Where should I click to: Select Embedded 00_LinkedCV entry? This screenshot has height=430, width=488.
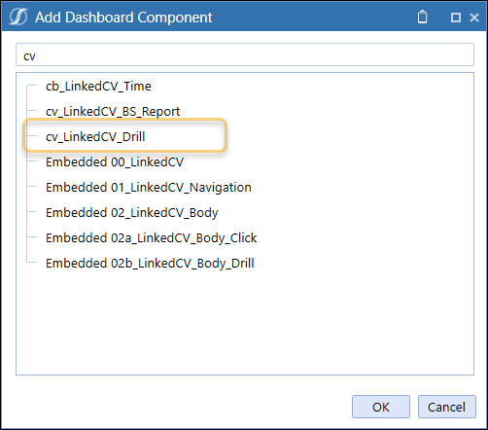[x=115, y=162]
